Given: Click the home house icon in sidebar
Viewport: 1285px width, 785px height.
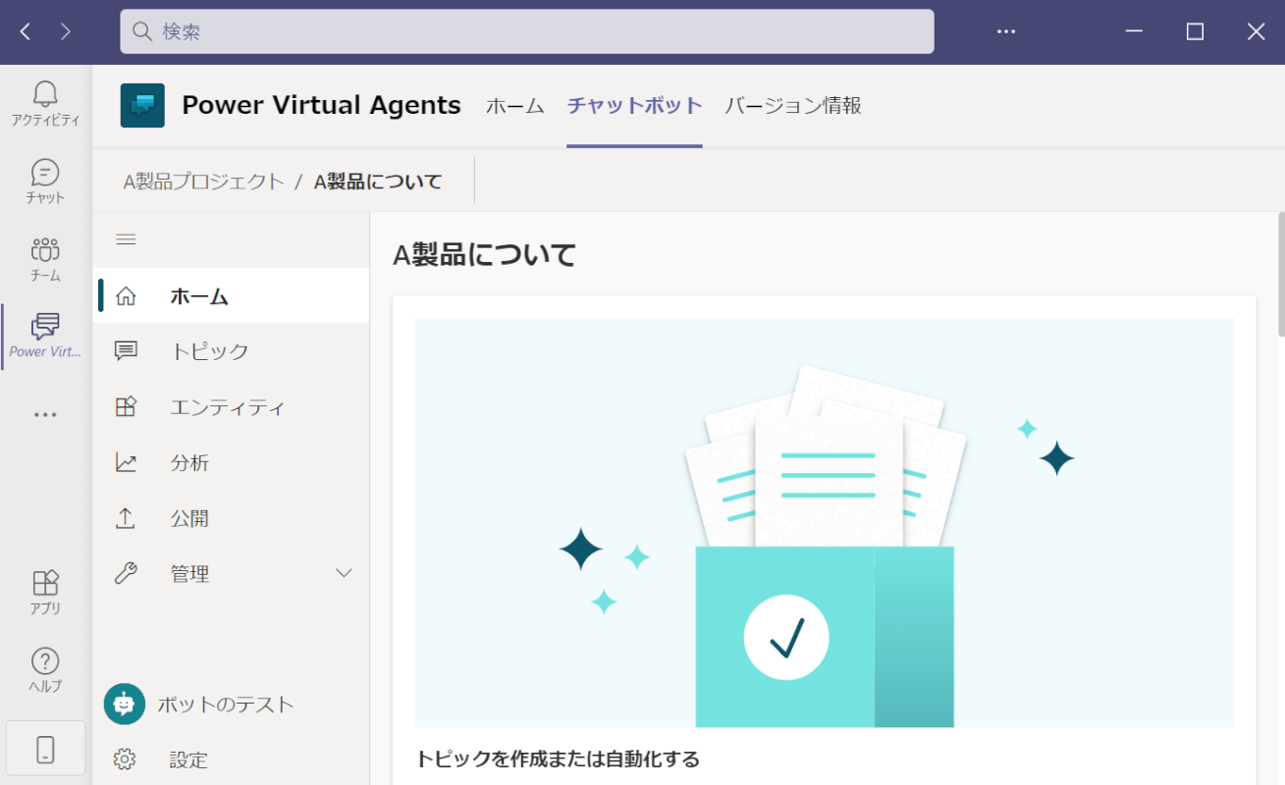Looking at the screenshot, I should [126, 295].
